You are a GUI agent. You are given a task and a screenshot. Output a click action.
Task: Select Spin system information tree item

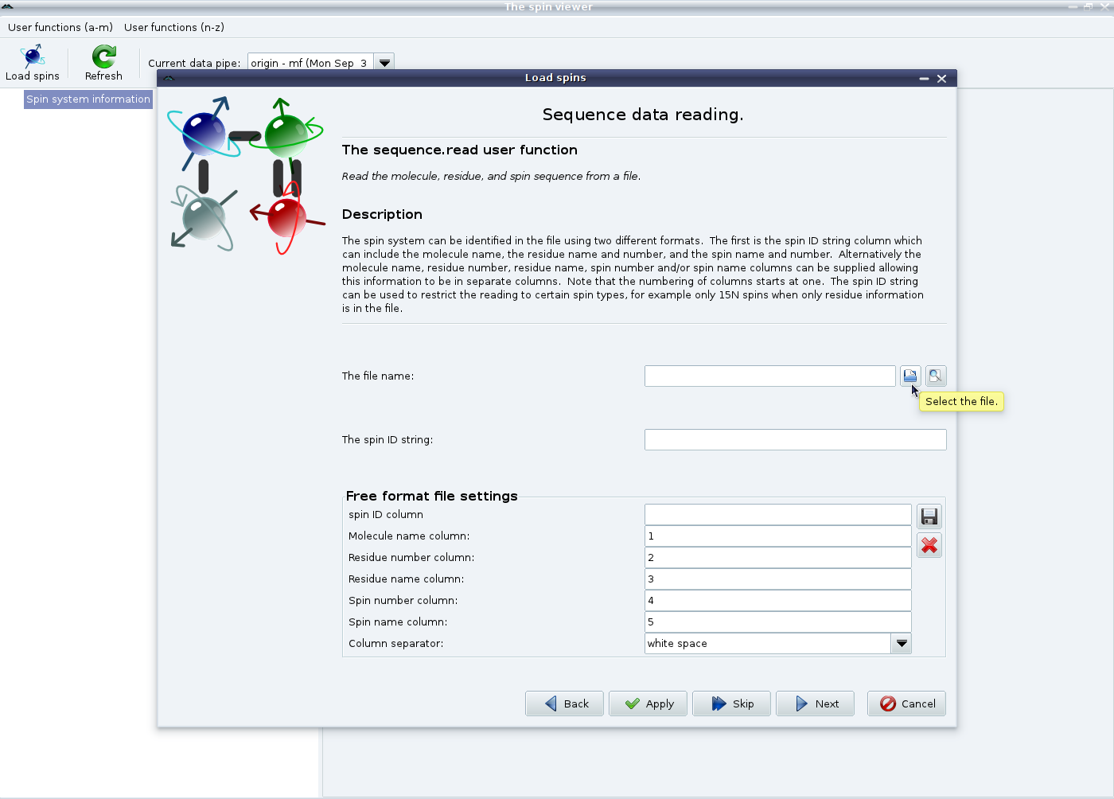(88, 99)
